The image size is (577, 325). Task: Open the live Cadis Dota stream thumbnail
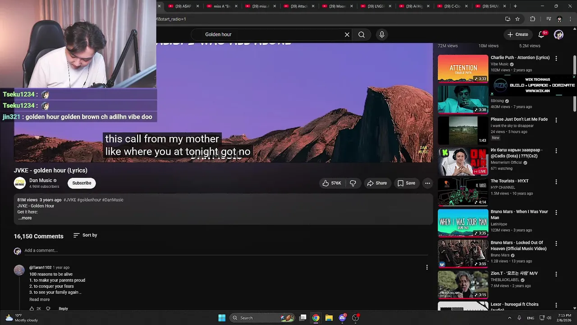[x=463, y=162]
